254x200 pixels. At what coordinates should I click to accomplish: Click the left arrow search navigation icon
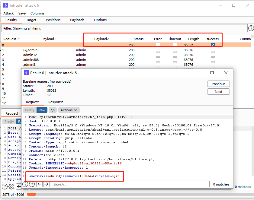click(40, 184)
